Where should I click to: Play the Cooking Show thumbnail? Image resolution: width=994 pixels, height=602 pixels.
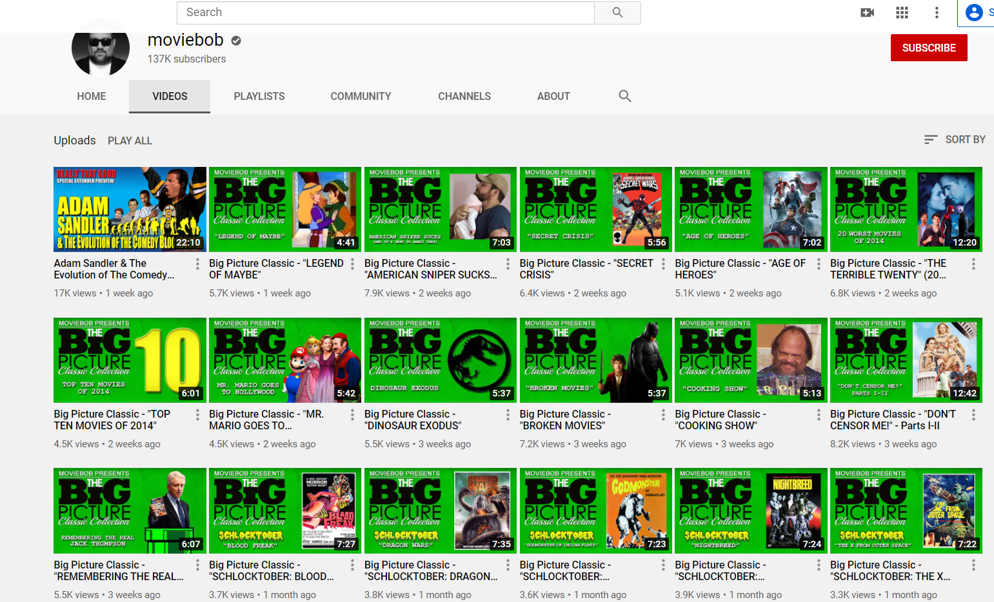click(x=751, y=360)
